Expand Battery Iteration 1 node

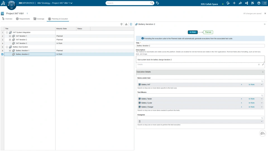coord(10,51)
